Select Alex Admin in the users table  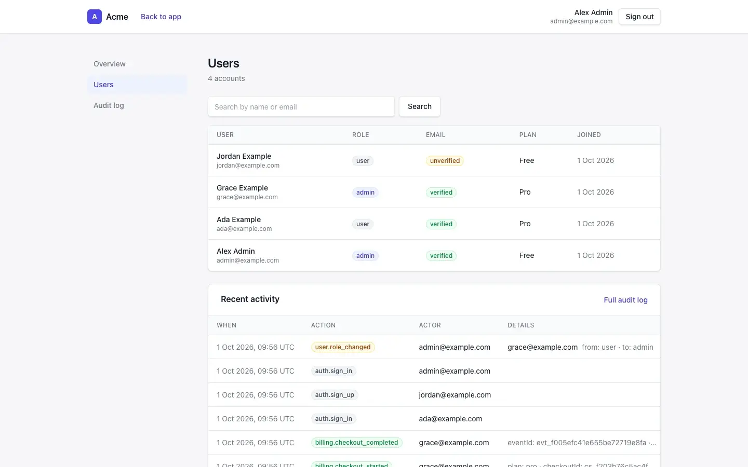pyautogui.click(x=235, y=251)
